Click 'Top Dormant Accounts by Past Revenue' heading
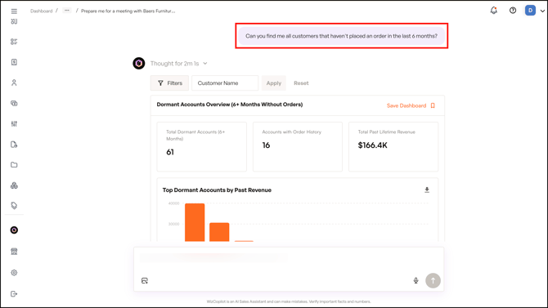The width and height of the screenshot is (548, 308). click(217, 190)
